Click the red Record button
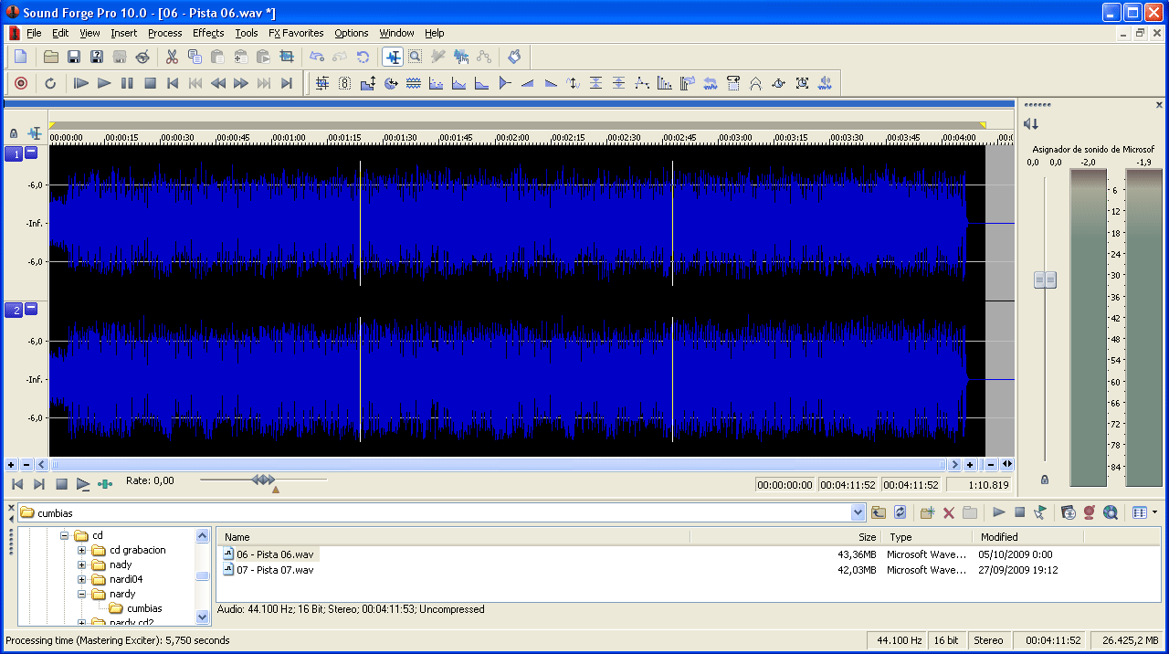 click(x=21, y=83)
